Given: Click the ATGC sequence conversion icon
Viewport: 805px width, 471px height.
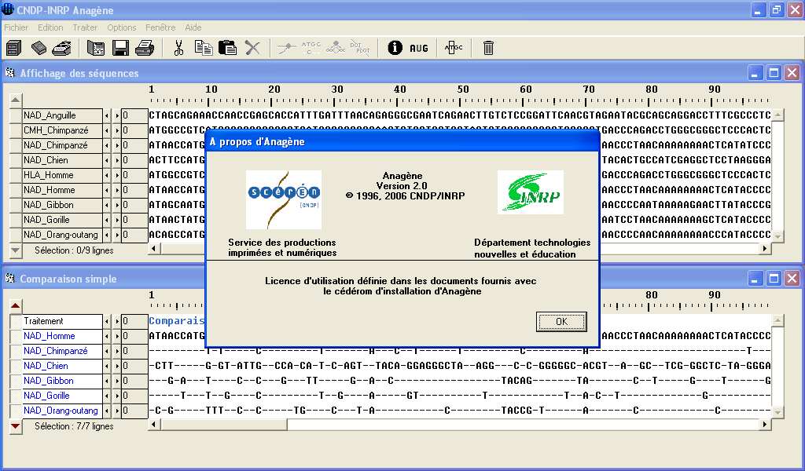Looking at the screenshot, I should (x=311, y=48).
